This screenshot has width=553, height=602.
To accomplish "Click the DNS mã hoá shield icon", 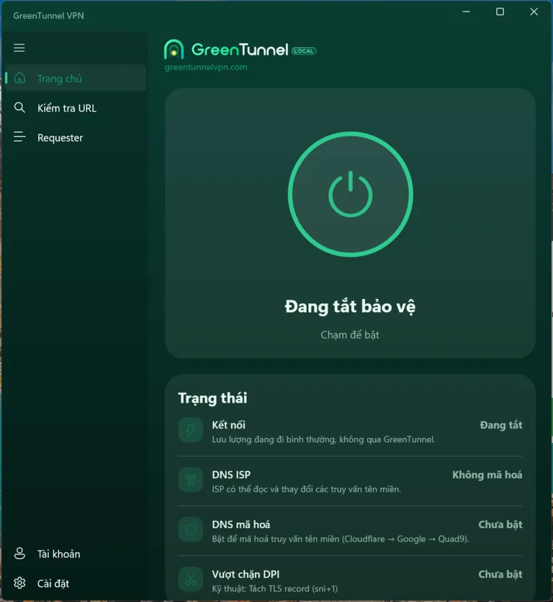I will click(191, 529).
